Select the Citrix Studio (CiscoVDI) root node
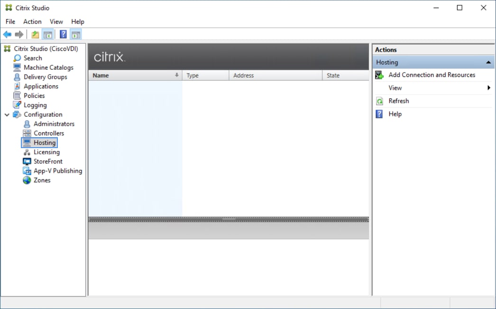The height and width of the screenshot is (309, 496). 46,49
